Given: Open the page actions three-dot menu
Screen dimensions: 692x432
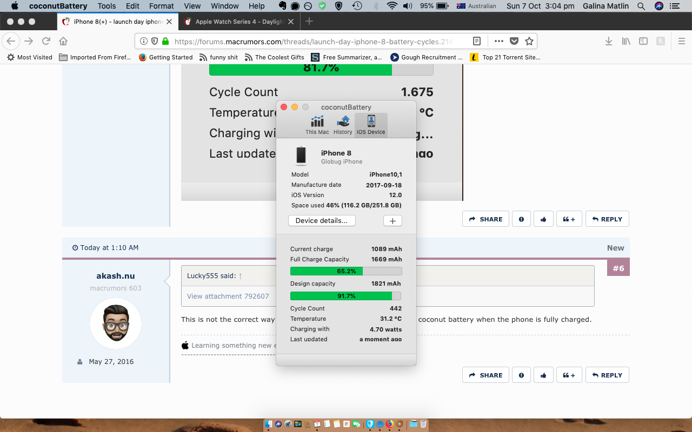Looking at the screenshot, I should (x=499, y=41).
